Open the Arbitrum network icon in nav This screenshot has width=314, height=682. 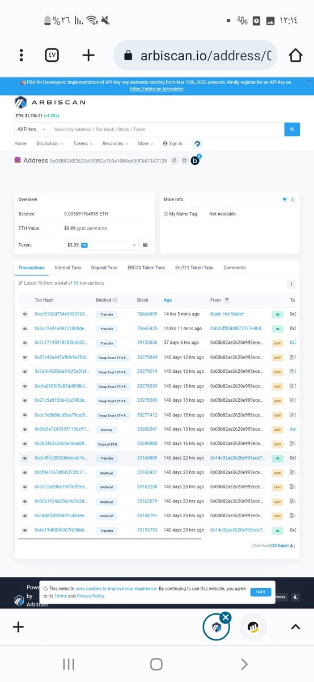tap(197, 144)
